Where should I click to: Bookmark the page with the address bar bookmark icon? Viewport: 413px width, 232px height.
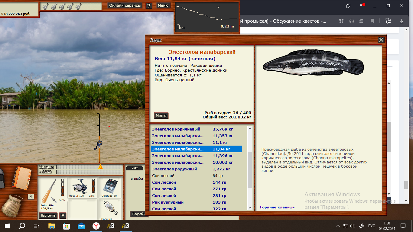(372, 21)
